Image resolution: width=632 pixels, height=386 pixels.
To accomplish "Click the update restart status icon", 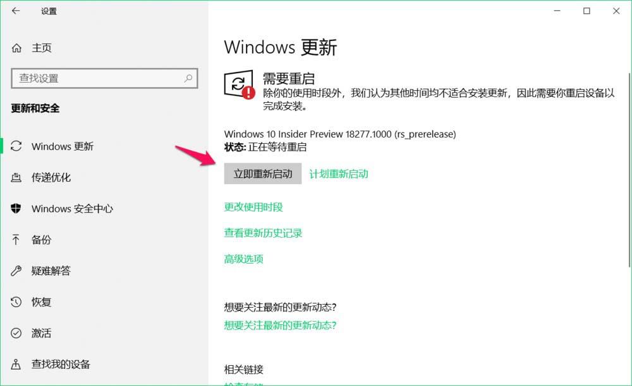I will coord(240,85).
